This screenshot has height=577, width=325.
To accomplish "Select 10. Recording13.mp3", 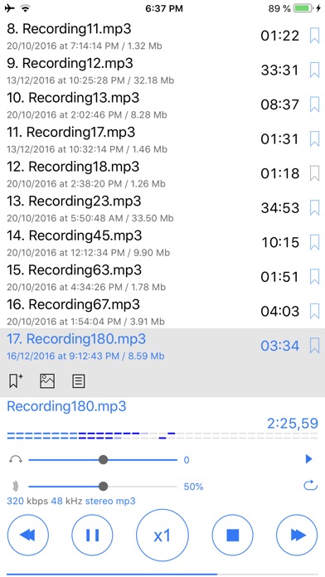I will 162,104.
